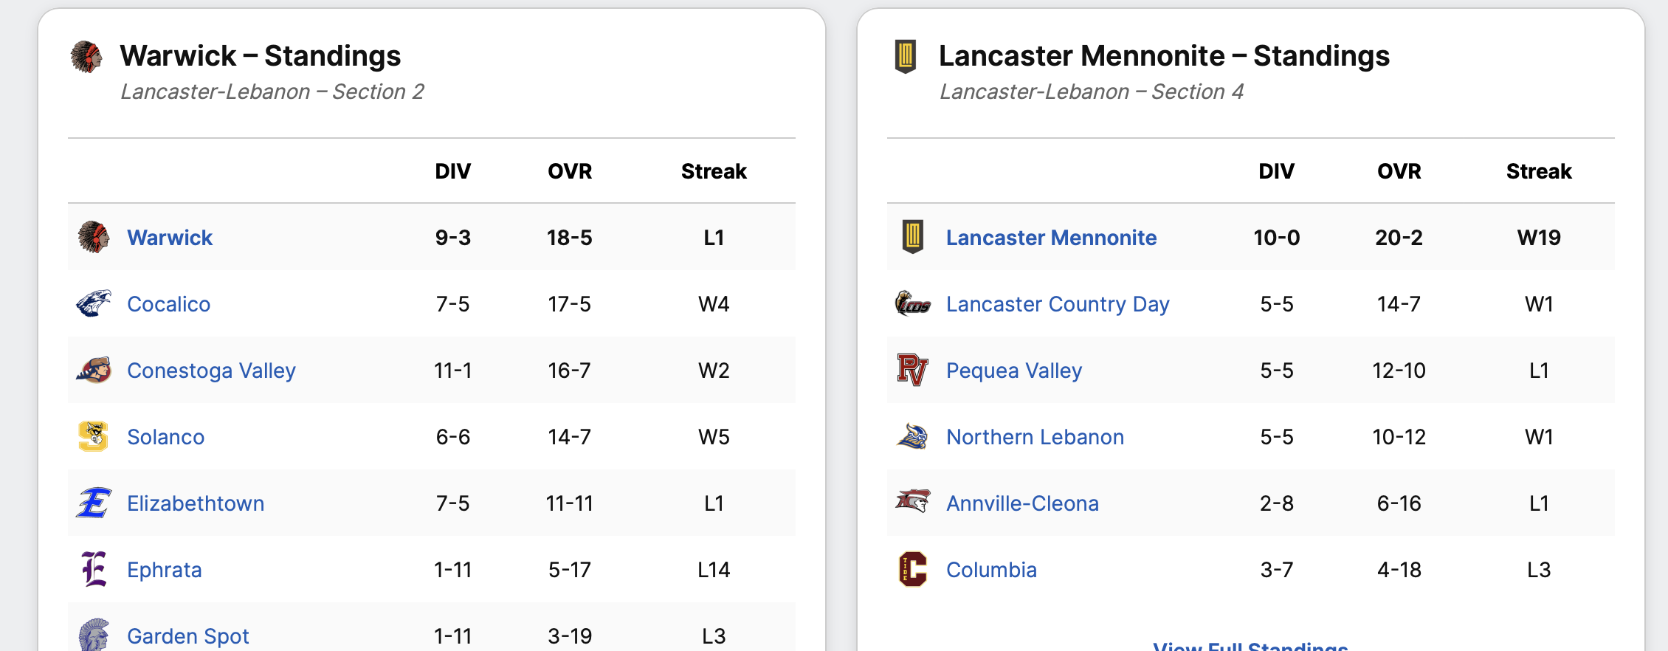Viewport: 1668px width, 651px height.
Task: Visit the Northern Lebanon team page
Action: point(1035,437)
